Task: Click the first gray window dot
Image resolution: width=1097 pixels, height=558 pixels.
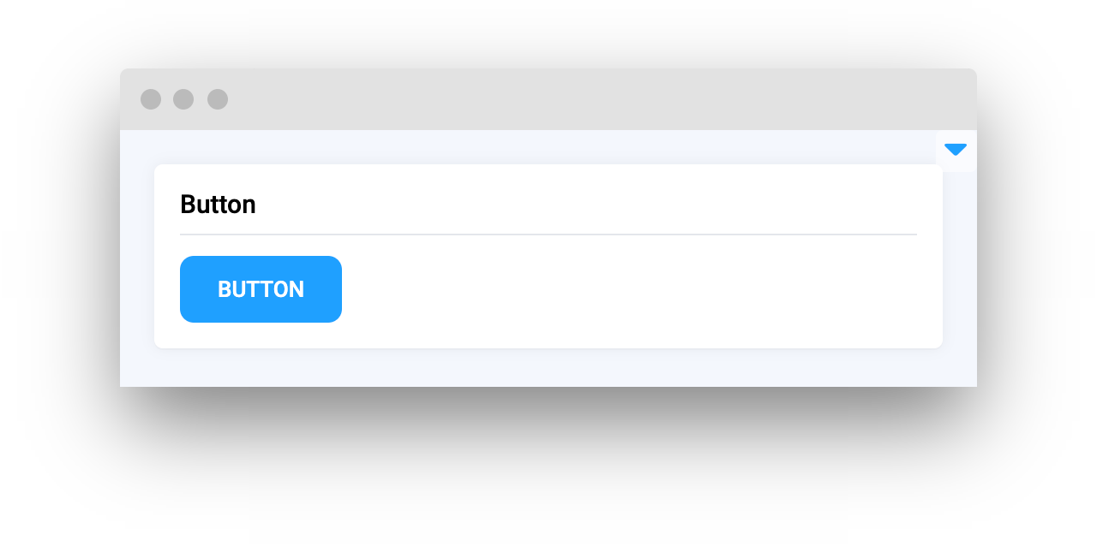Action: tap(151, 99)
